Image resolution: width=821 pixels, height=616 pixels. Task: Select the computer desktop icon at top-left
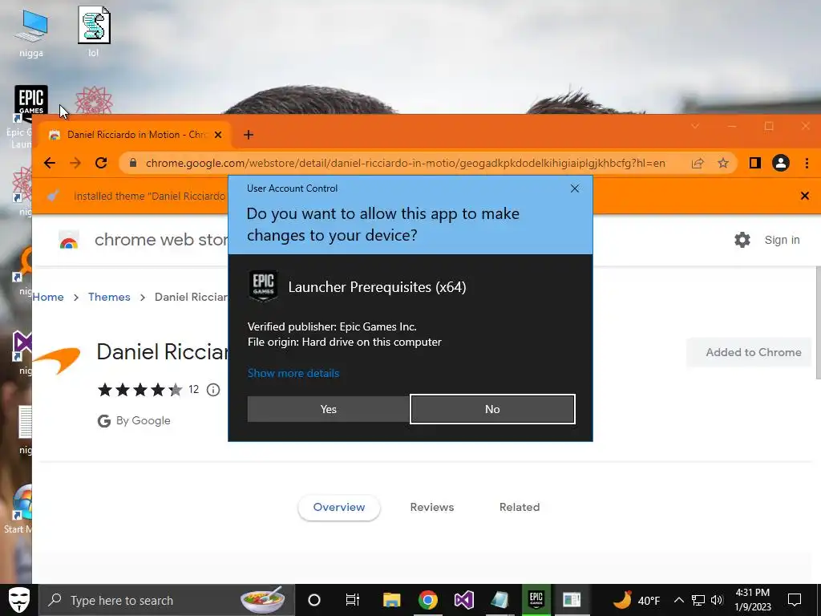coord(31,32)
